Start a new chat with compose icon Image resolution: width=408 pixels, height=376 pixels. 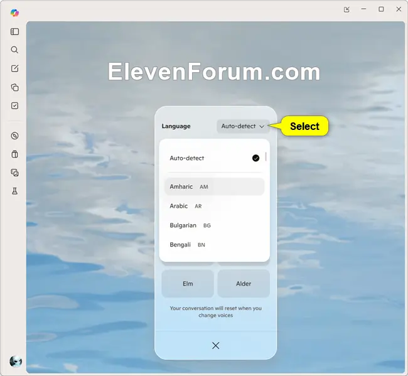[14, 68]
